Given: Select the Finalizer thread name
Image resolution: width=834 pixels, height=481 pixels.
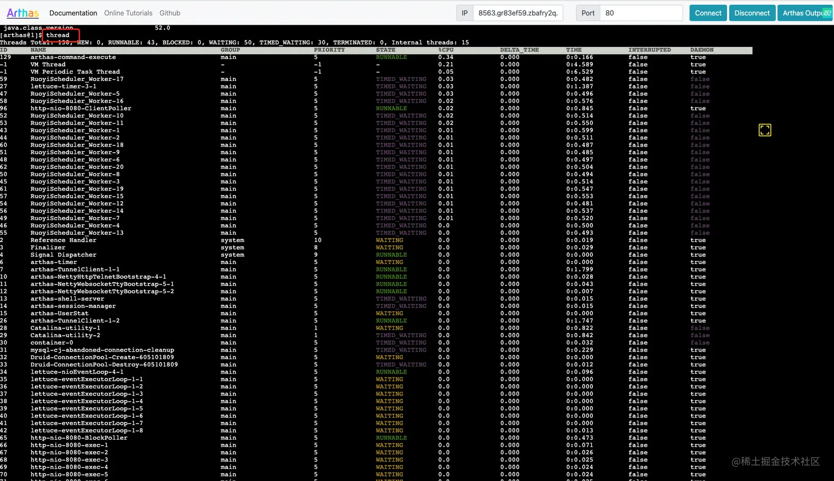Looking at the screenshot, I should click(48, 247).
